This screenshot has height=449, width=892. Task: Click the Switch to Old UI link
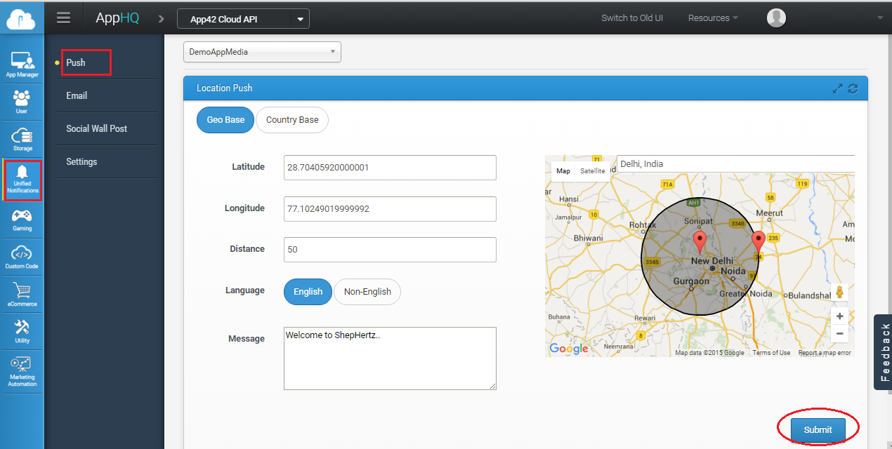631,18
